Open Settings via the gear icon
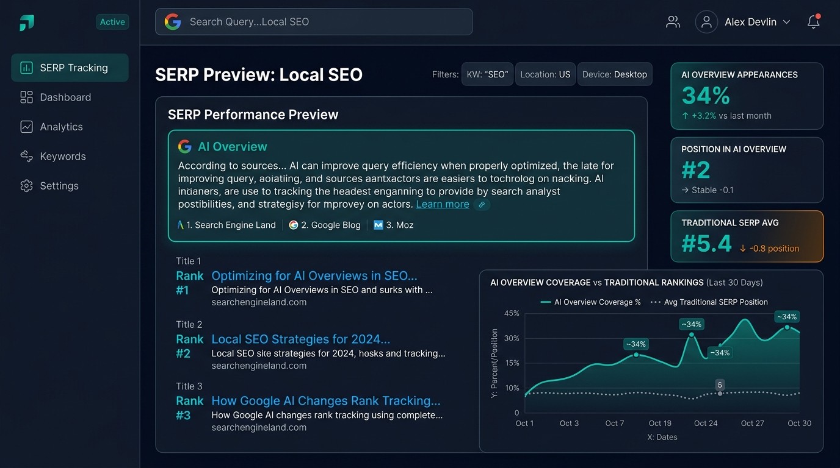Image resolution: width=840 pixels, height=468 pixels. 26,185
